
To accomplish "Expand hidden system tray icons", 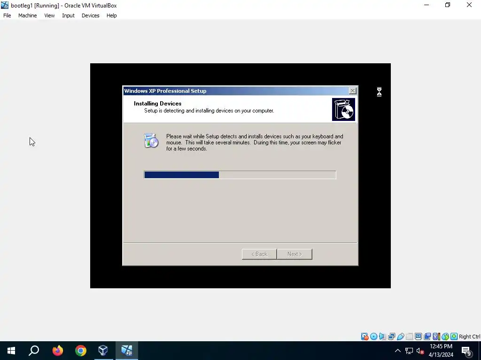I will point(397,351).
